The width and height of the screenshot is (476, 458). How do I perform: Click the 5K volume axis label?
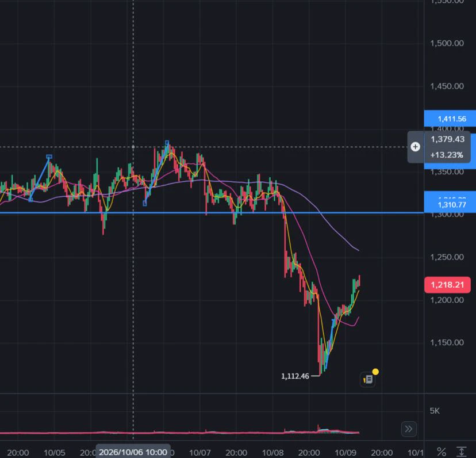435,411
